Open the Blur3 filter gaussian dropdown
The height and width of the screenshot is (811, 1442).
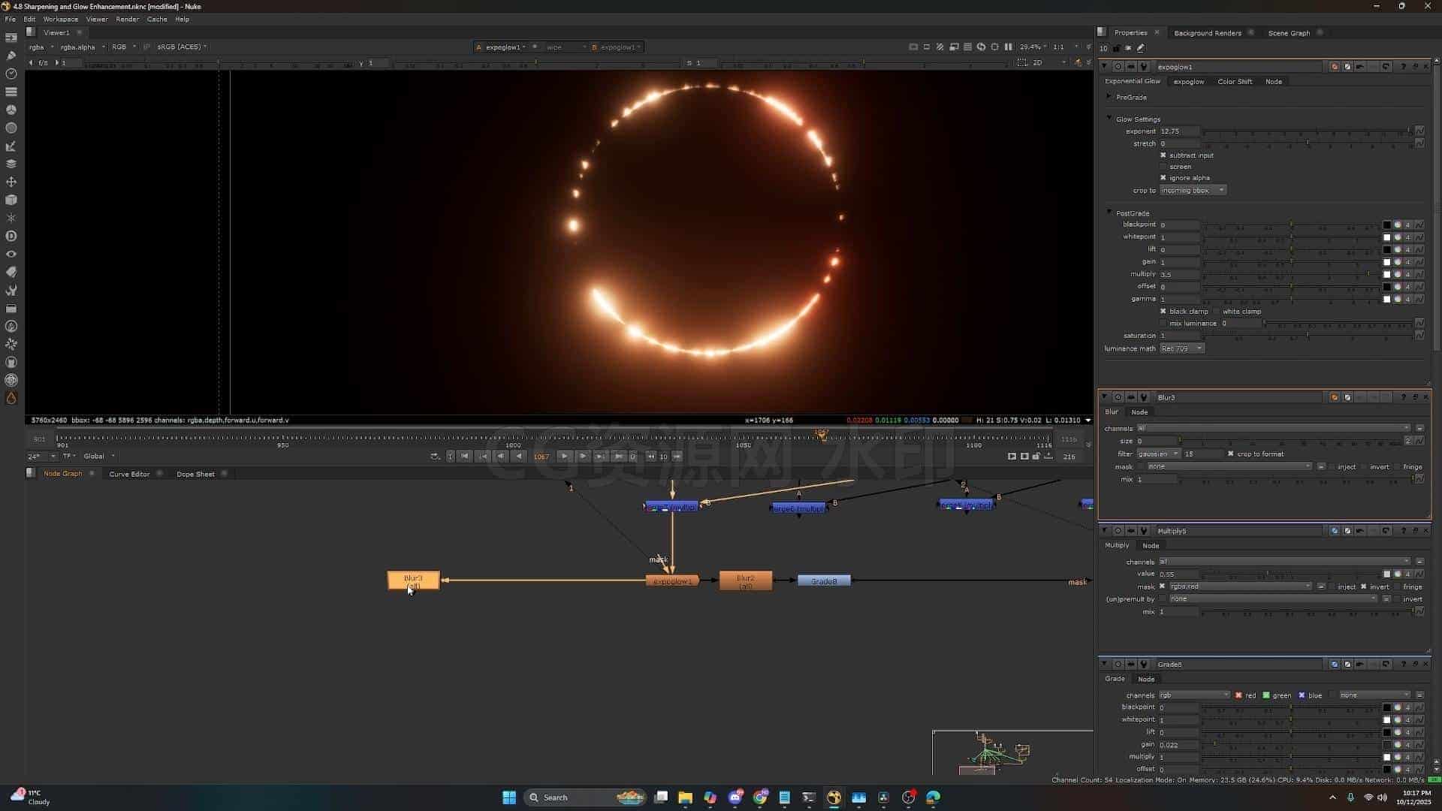[x=1158, y=454]
